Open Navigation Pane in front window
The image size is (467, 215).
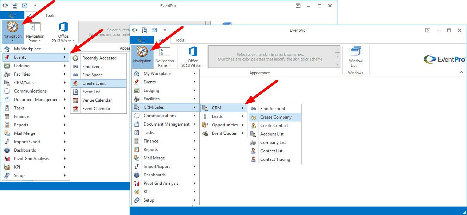click(x=164, y=56)
